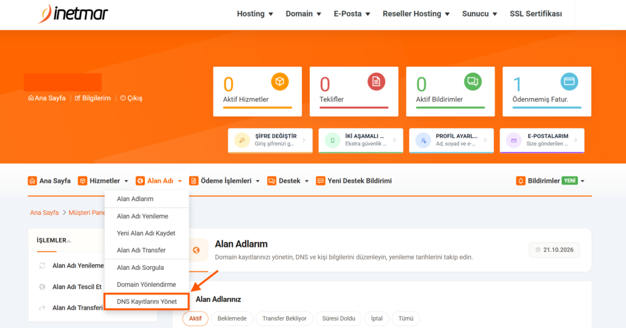
Task: Click the YENİ badge beside Bildirimler
Action: 570,181
